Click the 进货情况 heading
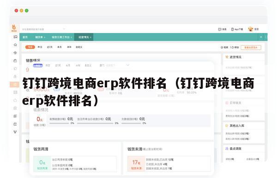Image resolution: width=277 pixels, height=178 pixels. click(235, 57)
